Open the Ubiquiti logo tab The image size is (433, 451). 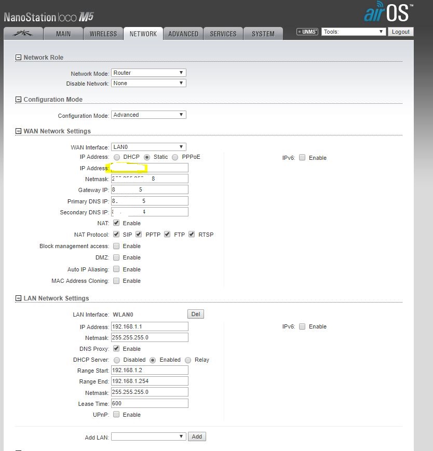click(23, 33)
